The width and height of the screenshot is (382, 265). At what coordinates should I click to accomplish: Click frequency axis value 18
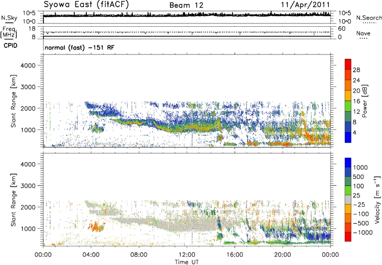point(32,29)
